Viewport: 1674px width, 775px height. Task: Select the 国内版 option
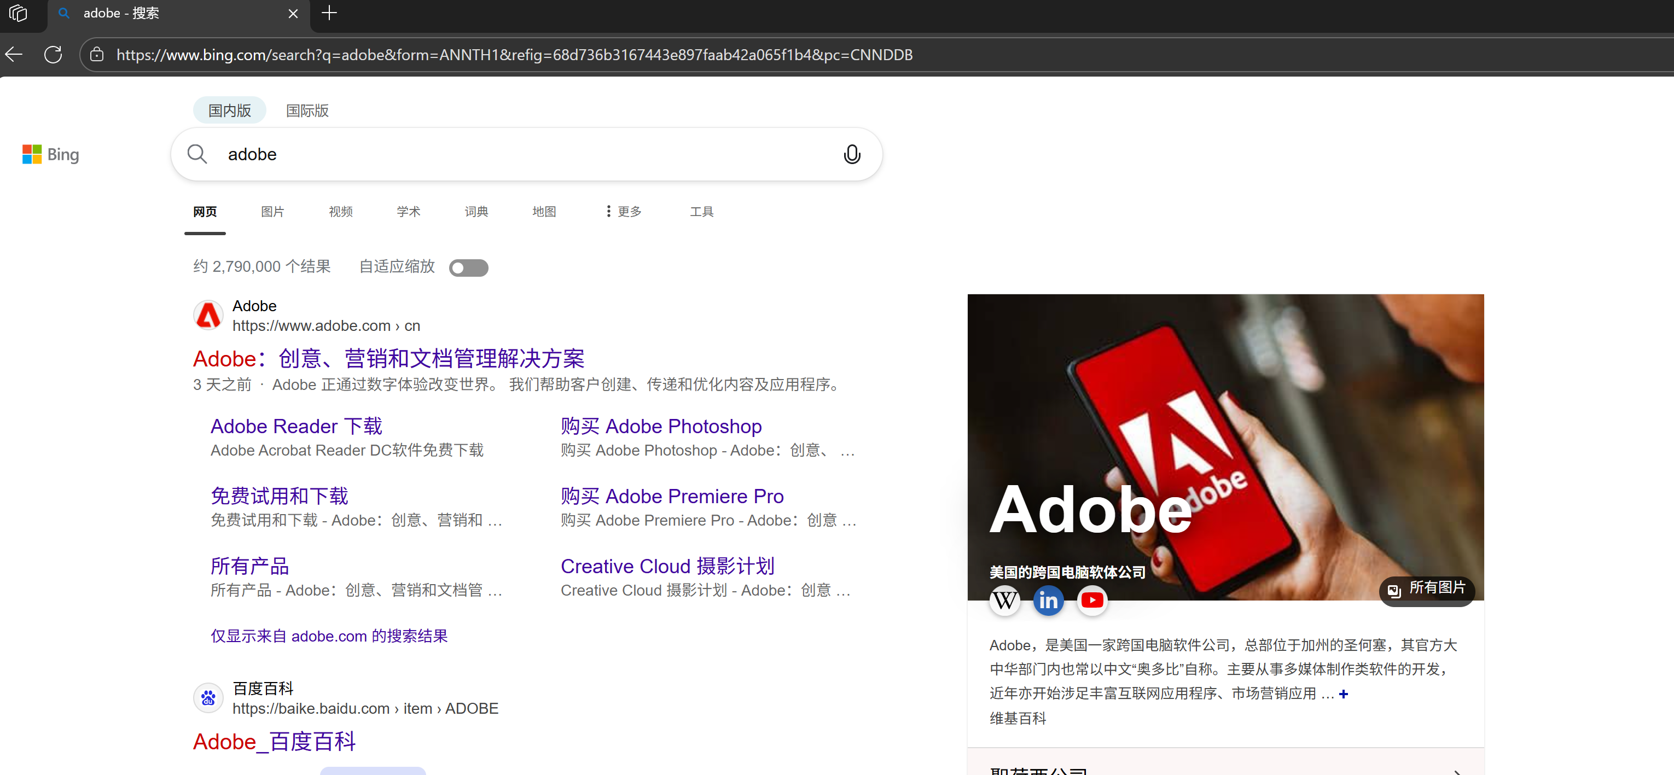(x=229, y=110)
